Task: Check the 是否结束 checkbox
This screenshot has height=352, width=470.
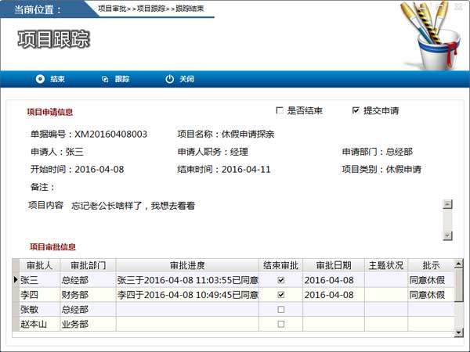Action: (280, 111)
